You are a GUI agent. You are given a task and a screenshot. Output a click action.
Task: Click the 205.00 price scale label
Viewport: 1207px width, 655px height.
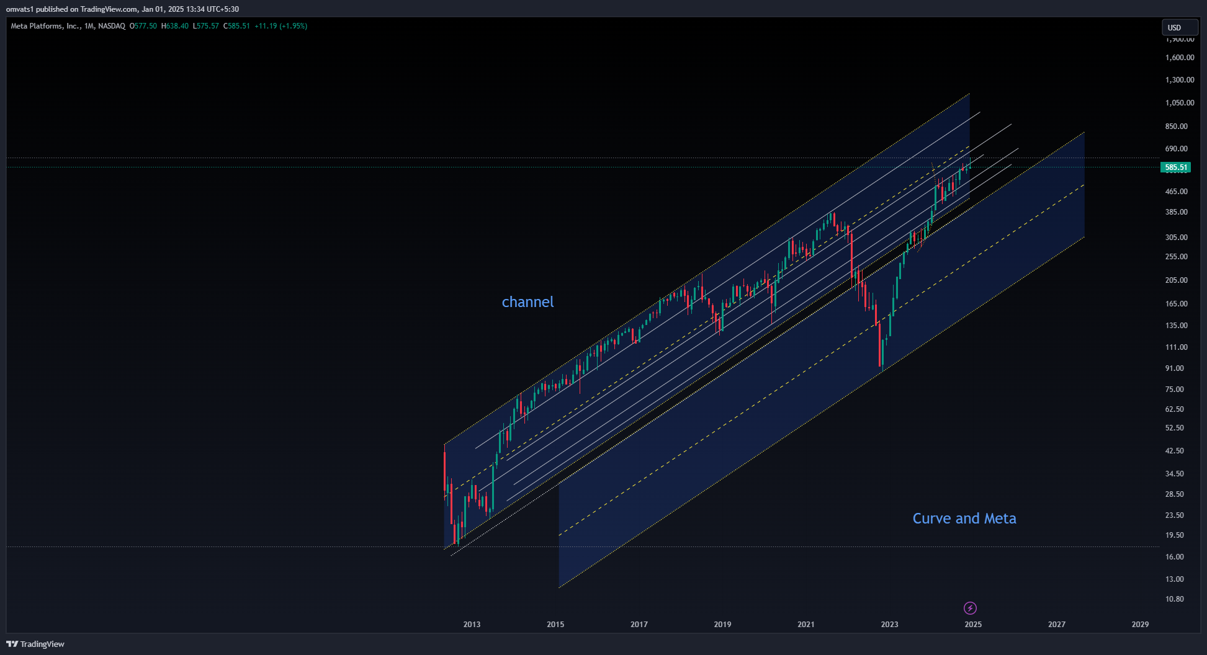point(1177,280)
